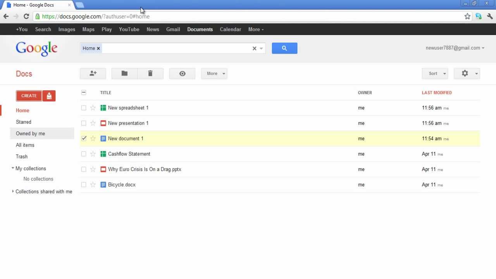Expand Collections shared with me

click(x=13, y=191)
